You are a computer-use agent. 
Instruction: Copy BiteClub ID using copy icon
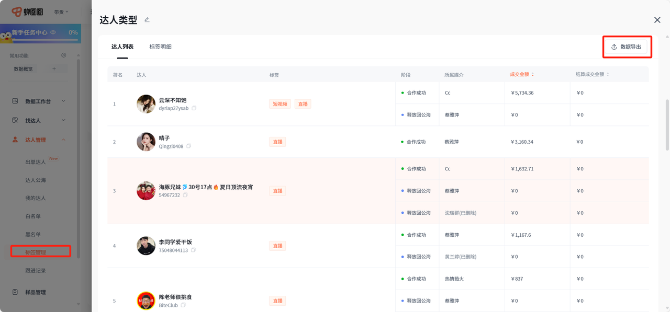coord(183,305)
